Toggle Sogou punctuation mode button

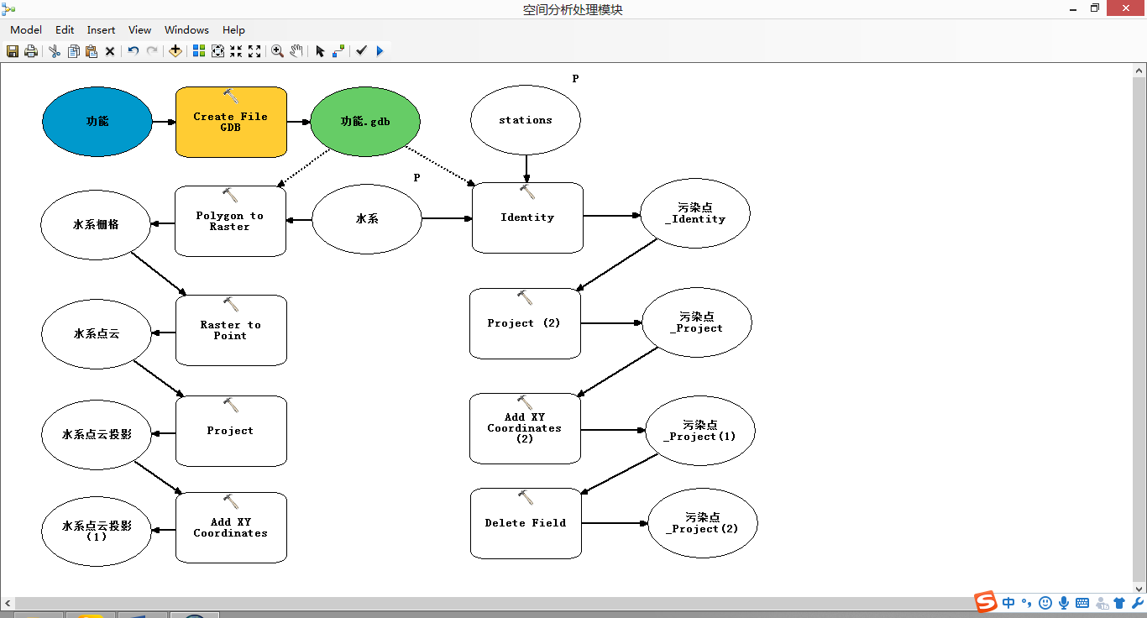pos(1026,603)
